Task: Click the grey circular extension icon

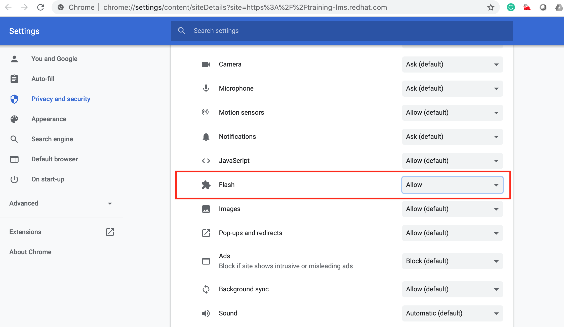Action: (543, 7)
